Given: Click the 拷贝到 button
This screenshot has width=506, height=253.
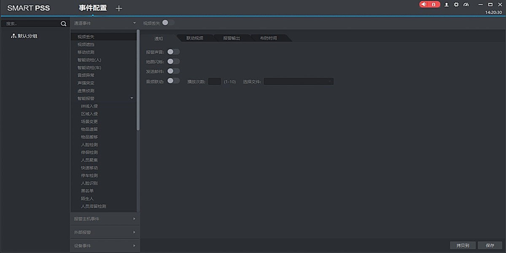Looking at the screenshot, I should pyautogui.click(x=463, y=245).
